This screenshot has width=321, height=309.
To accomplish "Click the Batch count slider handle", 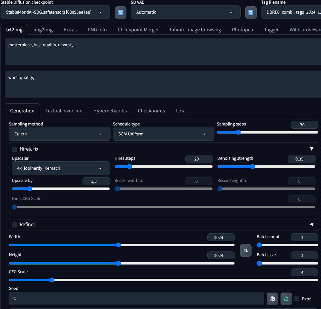I will 259,245.
